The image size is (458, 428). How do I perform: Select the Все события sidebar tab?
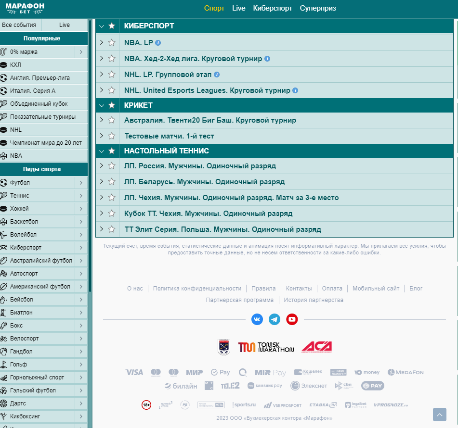pos(20,25)
